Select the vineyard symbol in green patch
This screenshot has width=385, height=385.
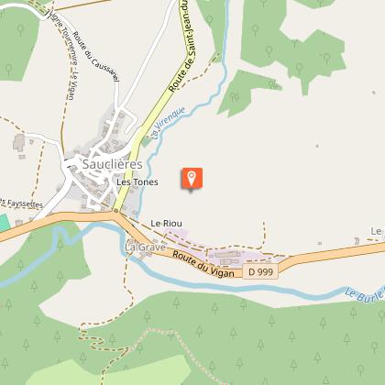pyautogui.click(x=235, y=97)
